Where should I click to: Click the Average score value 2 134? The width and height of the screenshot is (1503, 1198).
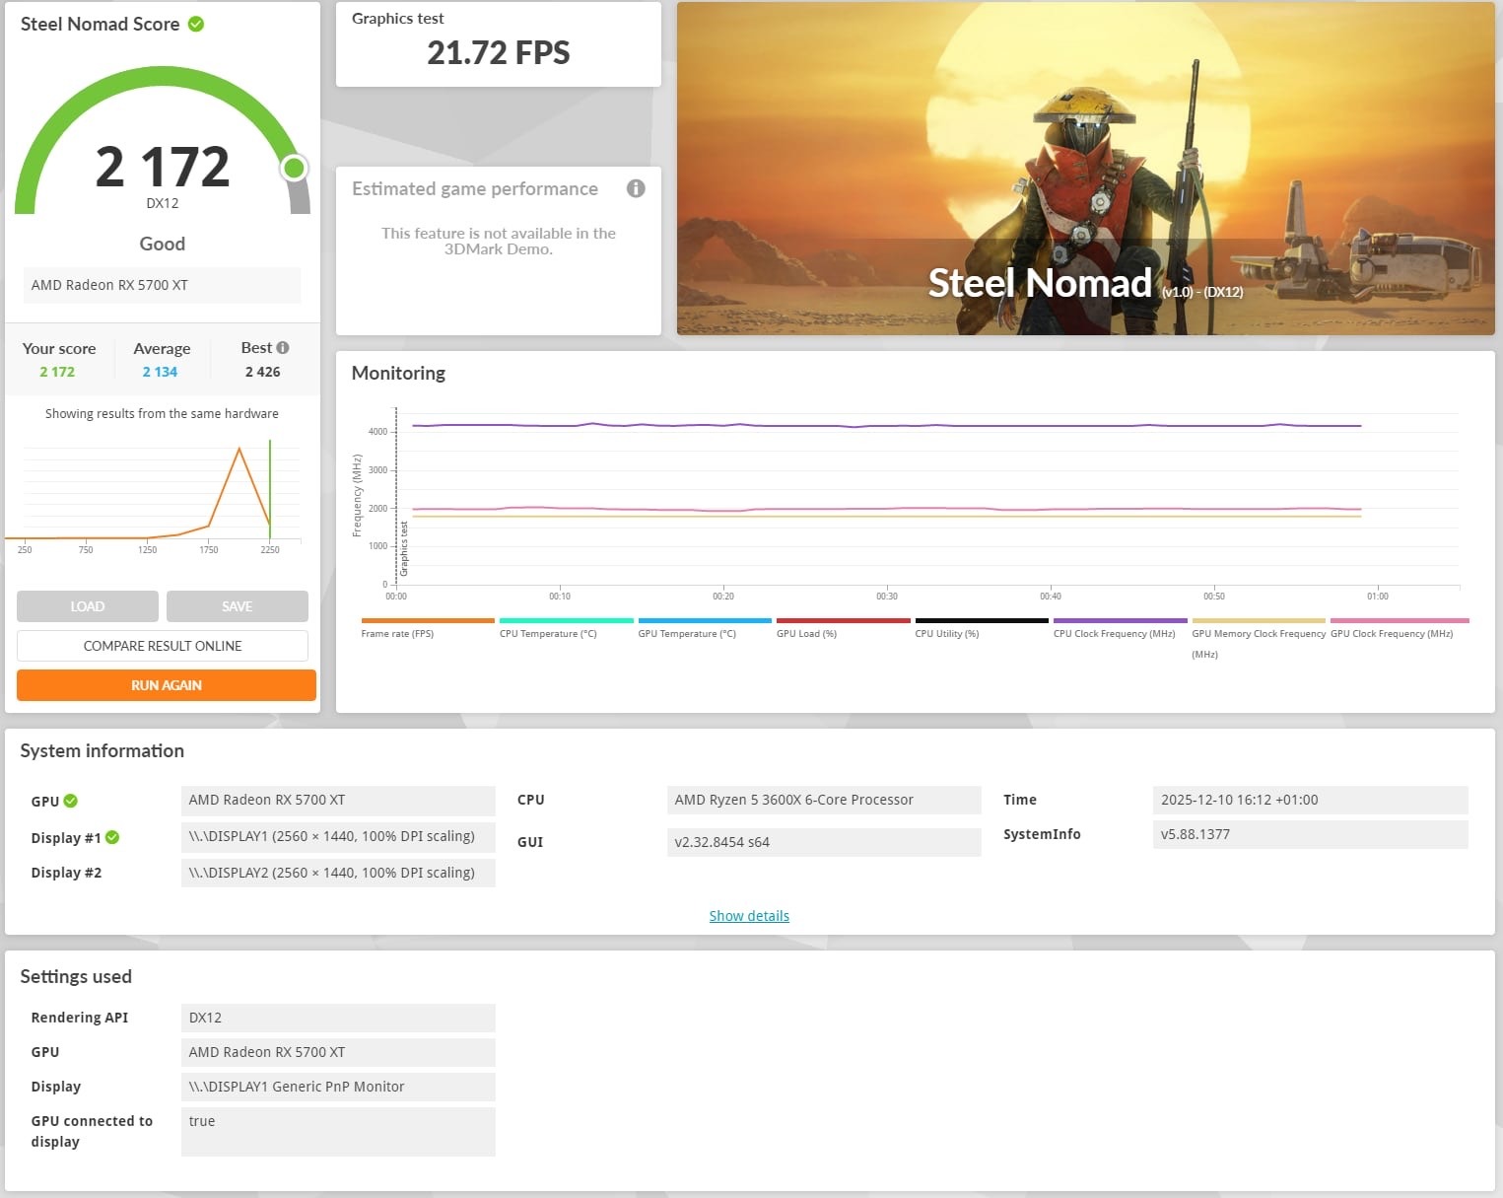160,372
